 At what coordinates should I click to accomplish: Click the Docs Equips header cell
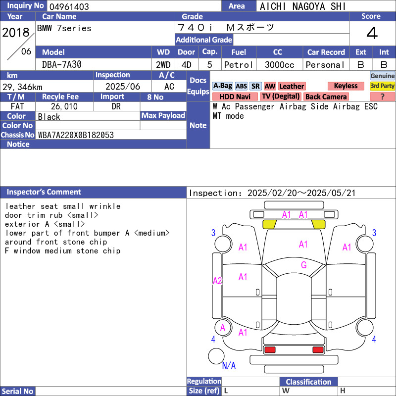tap(198, 86)
